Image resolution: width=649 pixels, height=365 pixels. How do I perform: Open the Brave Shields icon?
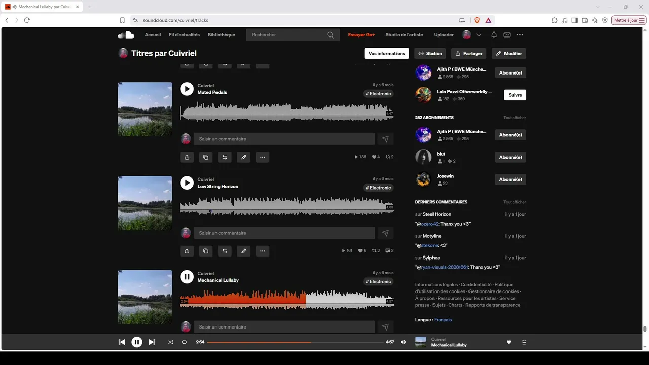click(x=477, y=20)
